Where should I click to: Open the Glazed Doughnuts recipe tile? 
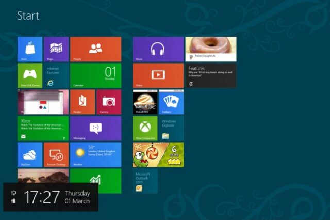pyautogui.click(x=211, y=49)
